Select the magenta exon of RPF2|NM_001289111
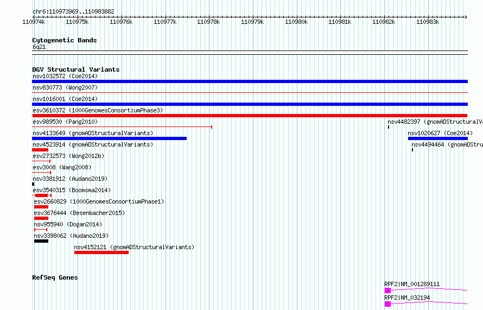Viewport: 483px width, 310px height. [387, 290]
